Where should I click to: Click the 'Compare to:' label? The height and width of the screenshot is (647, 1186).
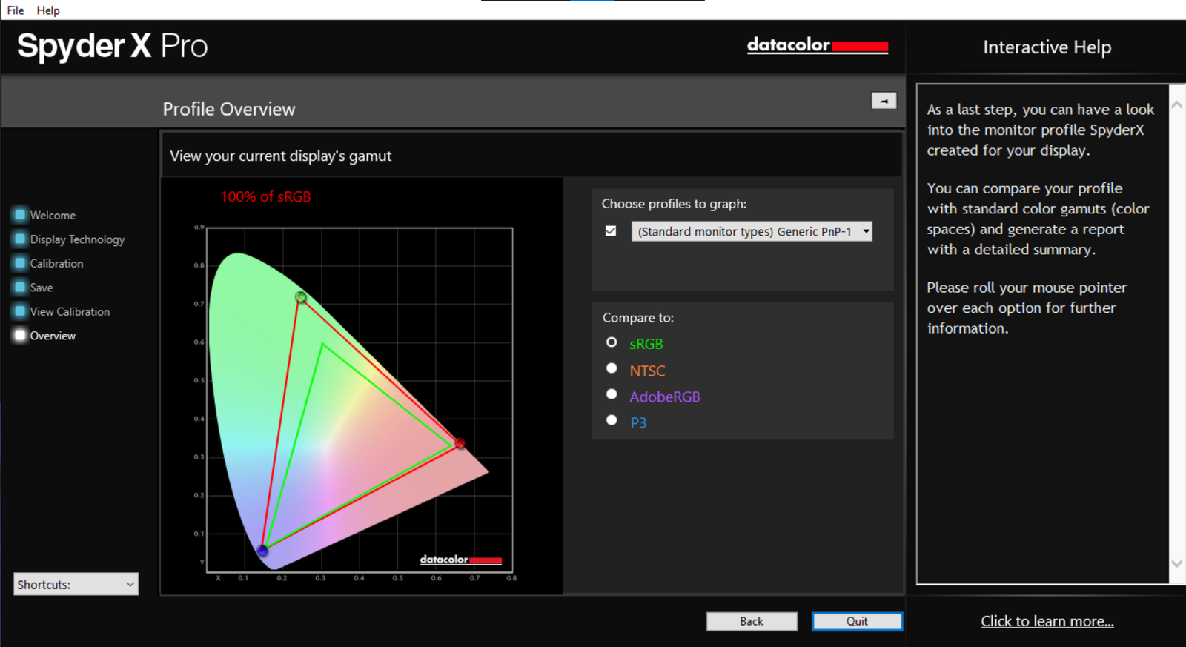pos(638,318)
